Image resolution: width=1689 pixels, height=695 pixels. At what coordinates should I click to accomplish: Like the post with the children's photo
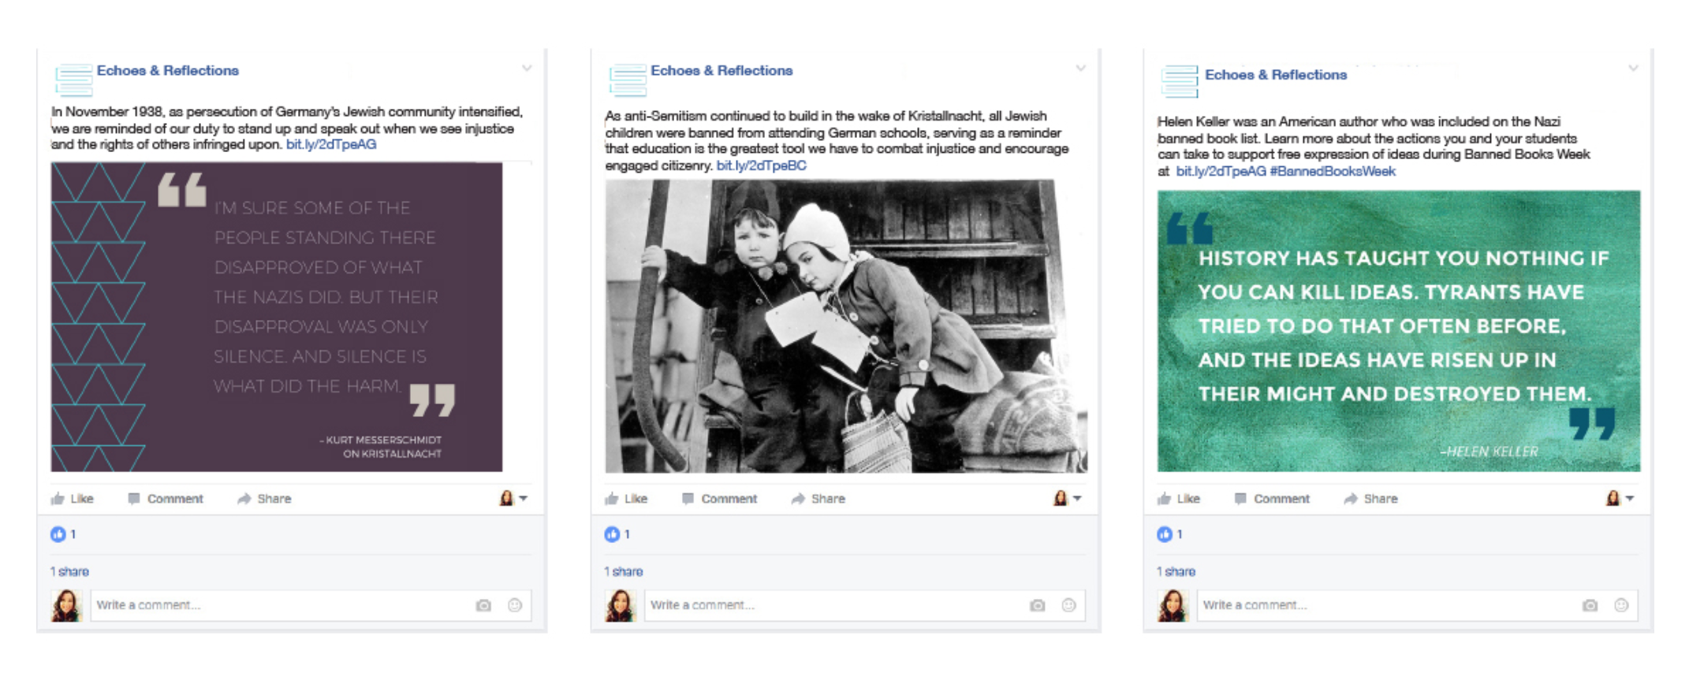click(626, 499)
